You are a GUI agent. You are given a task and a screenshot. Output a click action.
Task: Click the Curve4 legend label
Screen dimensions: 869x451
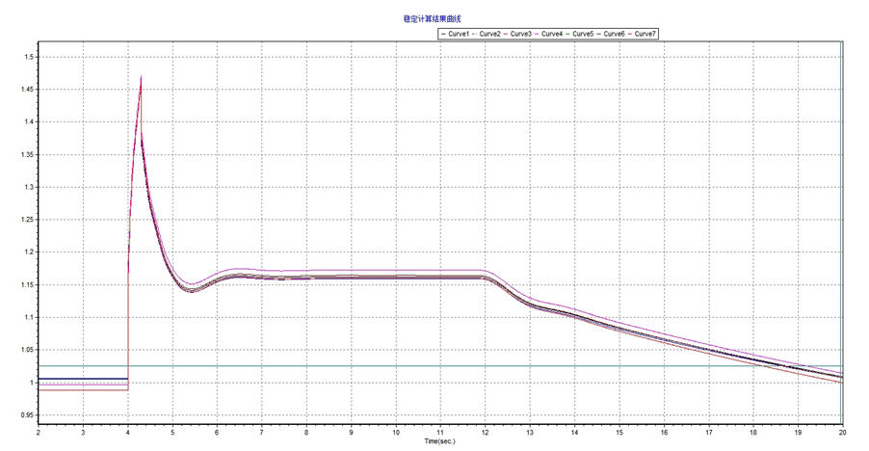click(x=551, y=34)
